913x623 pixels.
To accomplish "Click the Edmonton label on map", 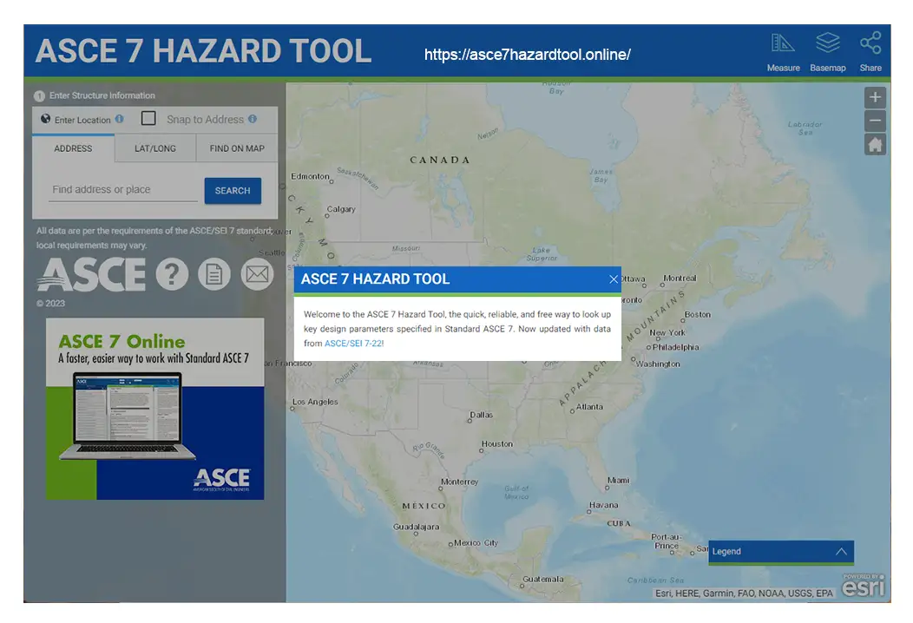I will tap(310, 176).
